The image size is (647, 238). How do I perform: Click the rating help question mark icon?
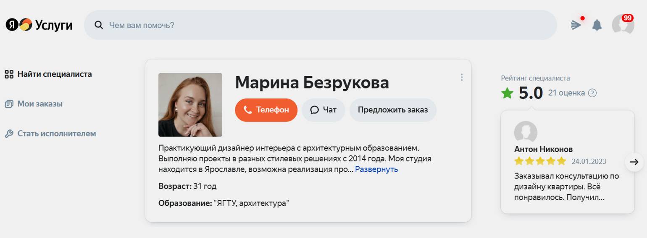[592, 93]
